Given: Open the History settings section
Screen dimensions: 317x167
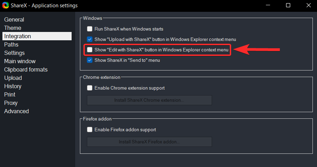Looking at the screenshot, I should point(13,86).
